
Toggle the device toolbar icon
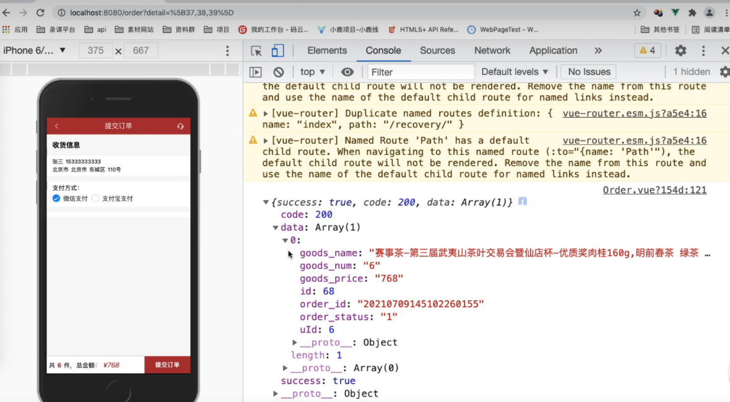(x=277, y=50)
